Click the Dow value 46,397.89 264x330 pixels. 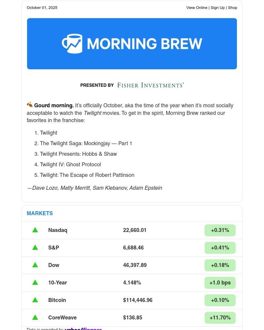135,265
